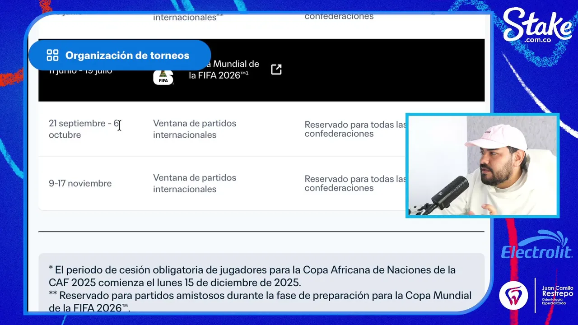Click "Ventana de partidos internacionales" in the 21 septiembre row
The height and width of the screenshot is (325, 578).
pyautogui.click(x=195, y=129)
